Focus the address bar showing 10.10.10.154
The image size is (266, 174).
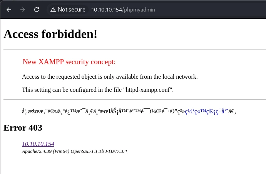point(123,10)
